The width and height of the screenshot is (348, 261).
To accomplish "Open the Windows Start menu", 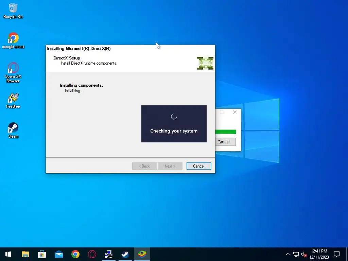I will [8, 254].
